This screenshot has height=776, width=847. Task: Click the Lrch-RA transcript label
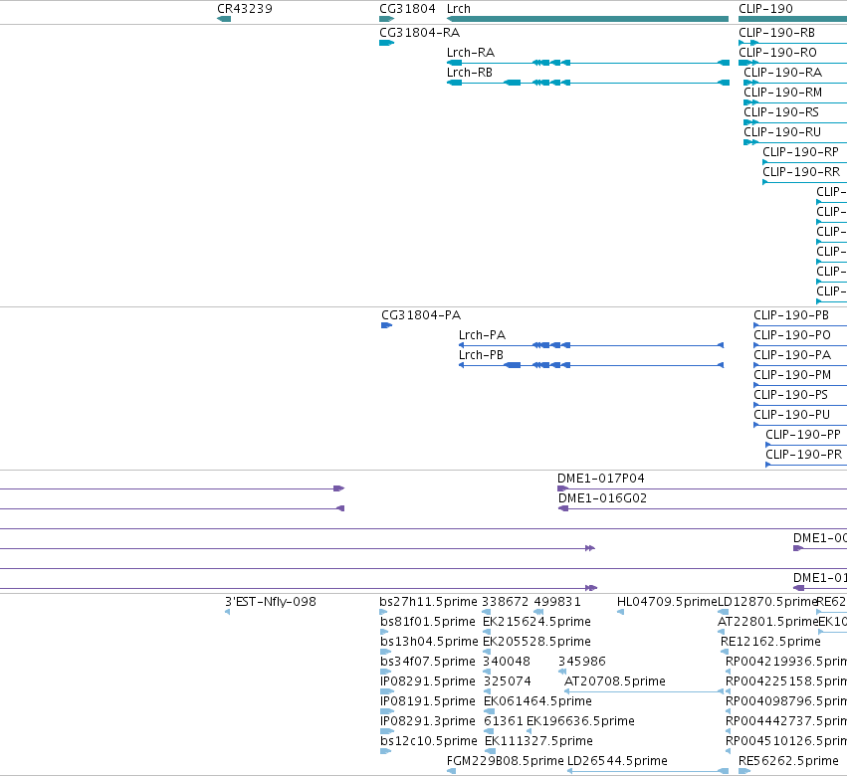tap(471, 53)
